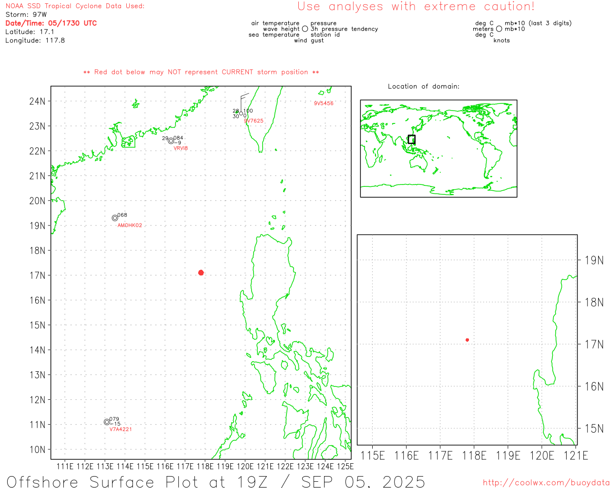Click the VRVI8 station circle marker
This screenshot has width=610, height=488.
coord(171,141)
